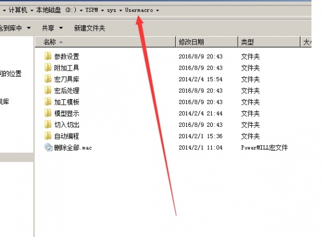Image resolution: width=325 pixels, height=237 pixels.
Task: Click date 2014/2/1 11:04 of 删除全部.mac
Action: [200, 147]
